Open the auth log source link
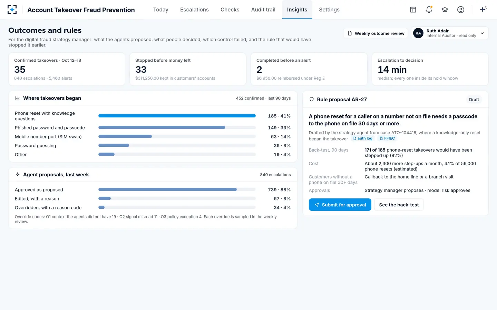 [363, 138]
